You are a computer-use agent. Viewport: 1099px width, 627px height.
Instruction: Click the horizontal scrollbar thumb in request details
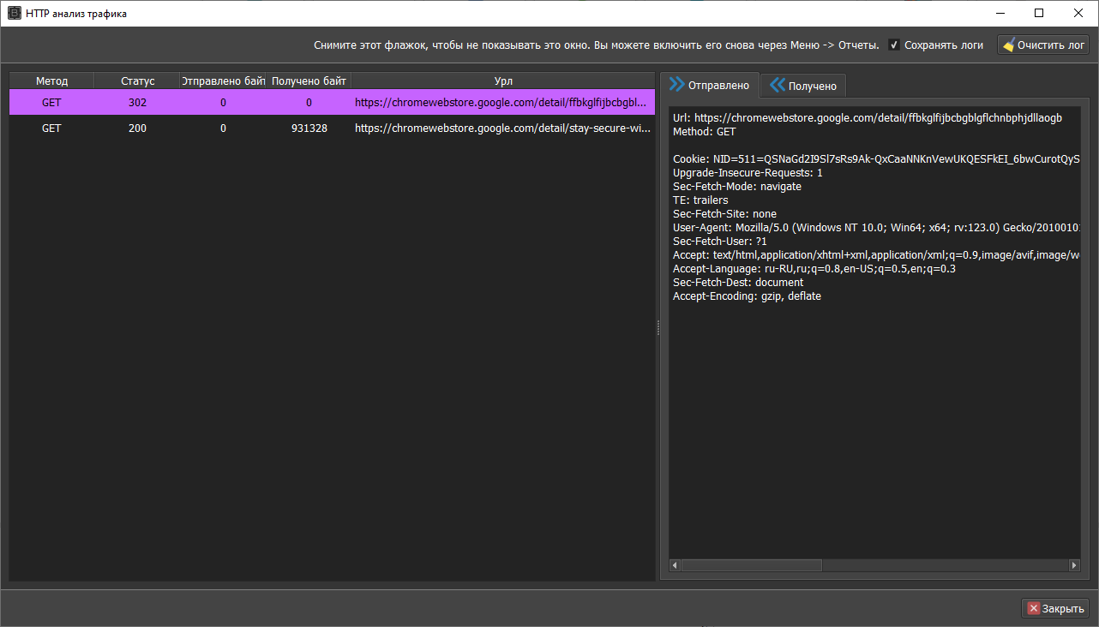click(x=751, y=565)
